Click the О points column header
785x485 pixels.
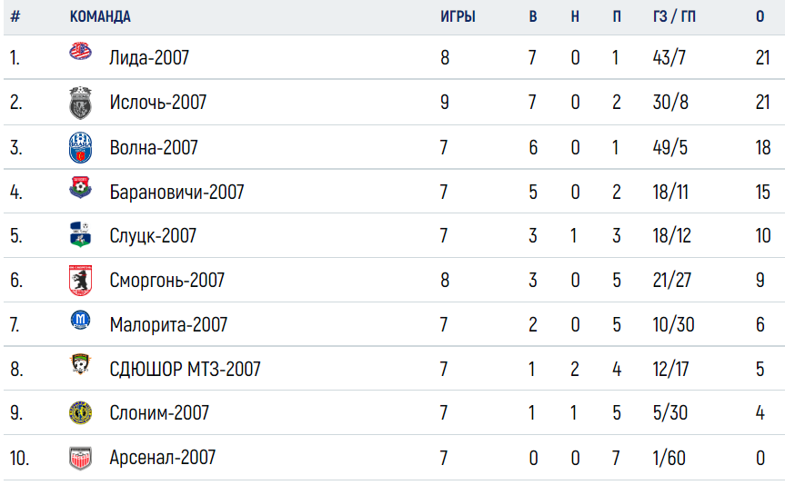[760, 16]
